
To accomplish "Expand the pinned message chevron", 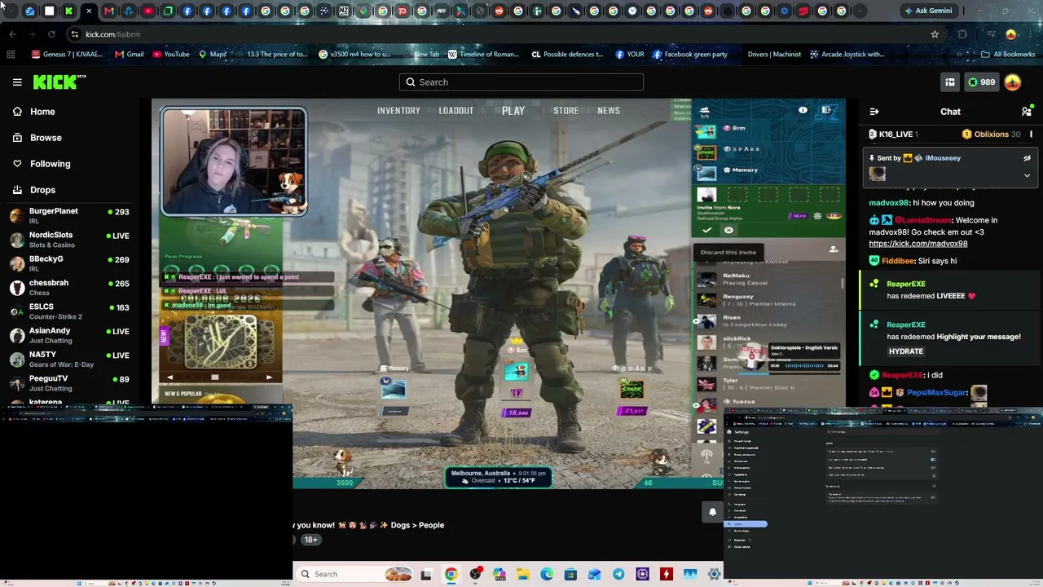I will (x=1027, y=175).
